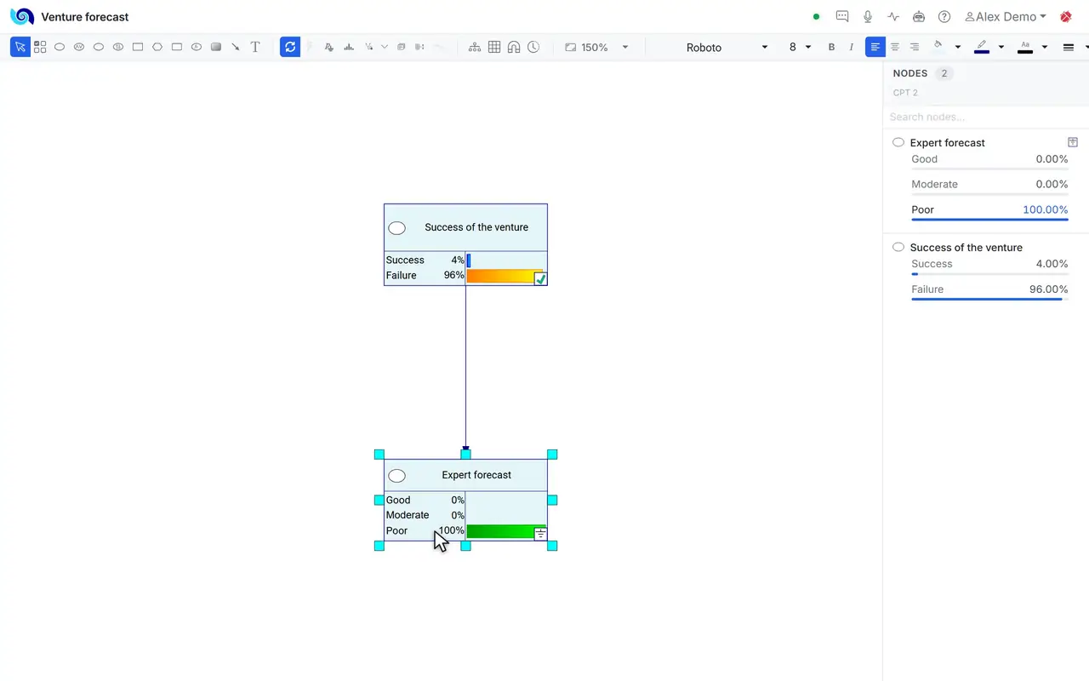Click the arch-shaped magnet icon
The height and width of the screenshot is (681, 1089).
click(x=514, y=47)
